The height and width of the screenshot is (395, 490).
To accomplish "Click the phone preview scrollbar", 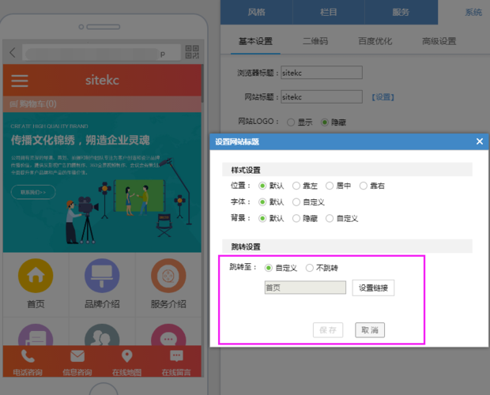I will [x=202, y=84].
